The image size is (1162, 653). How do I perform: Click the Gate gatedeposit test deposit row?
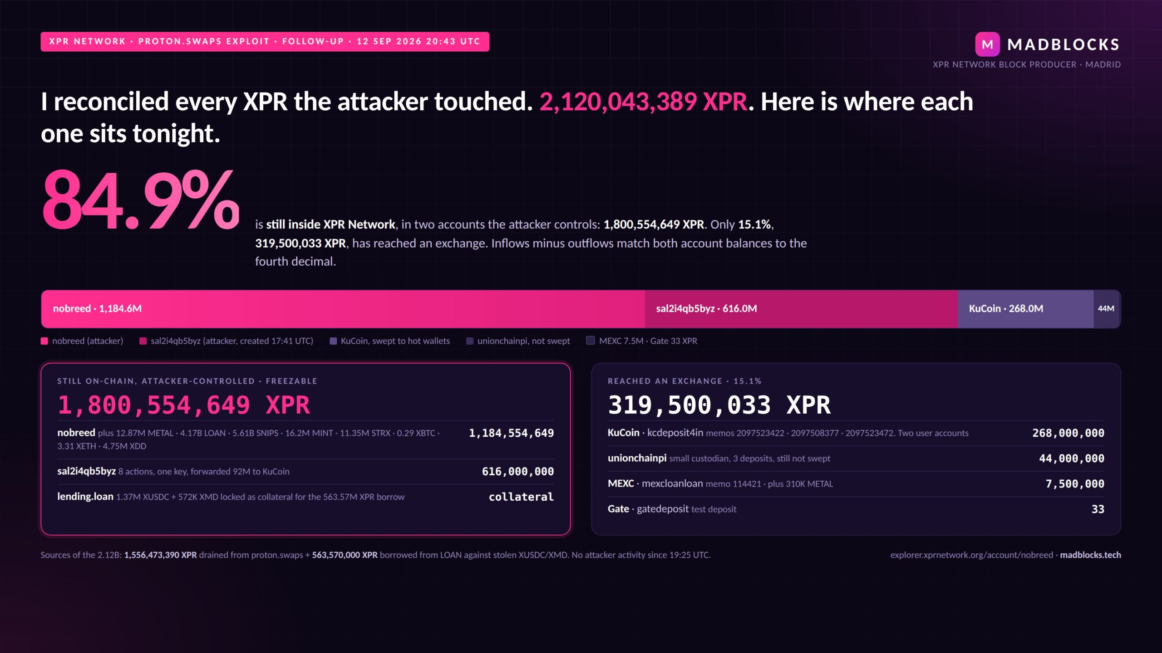pos(856,509)
